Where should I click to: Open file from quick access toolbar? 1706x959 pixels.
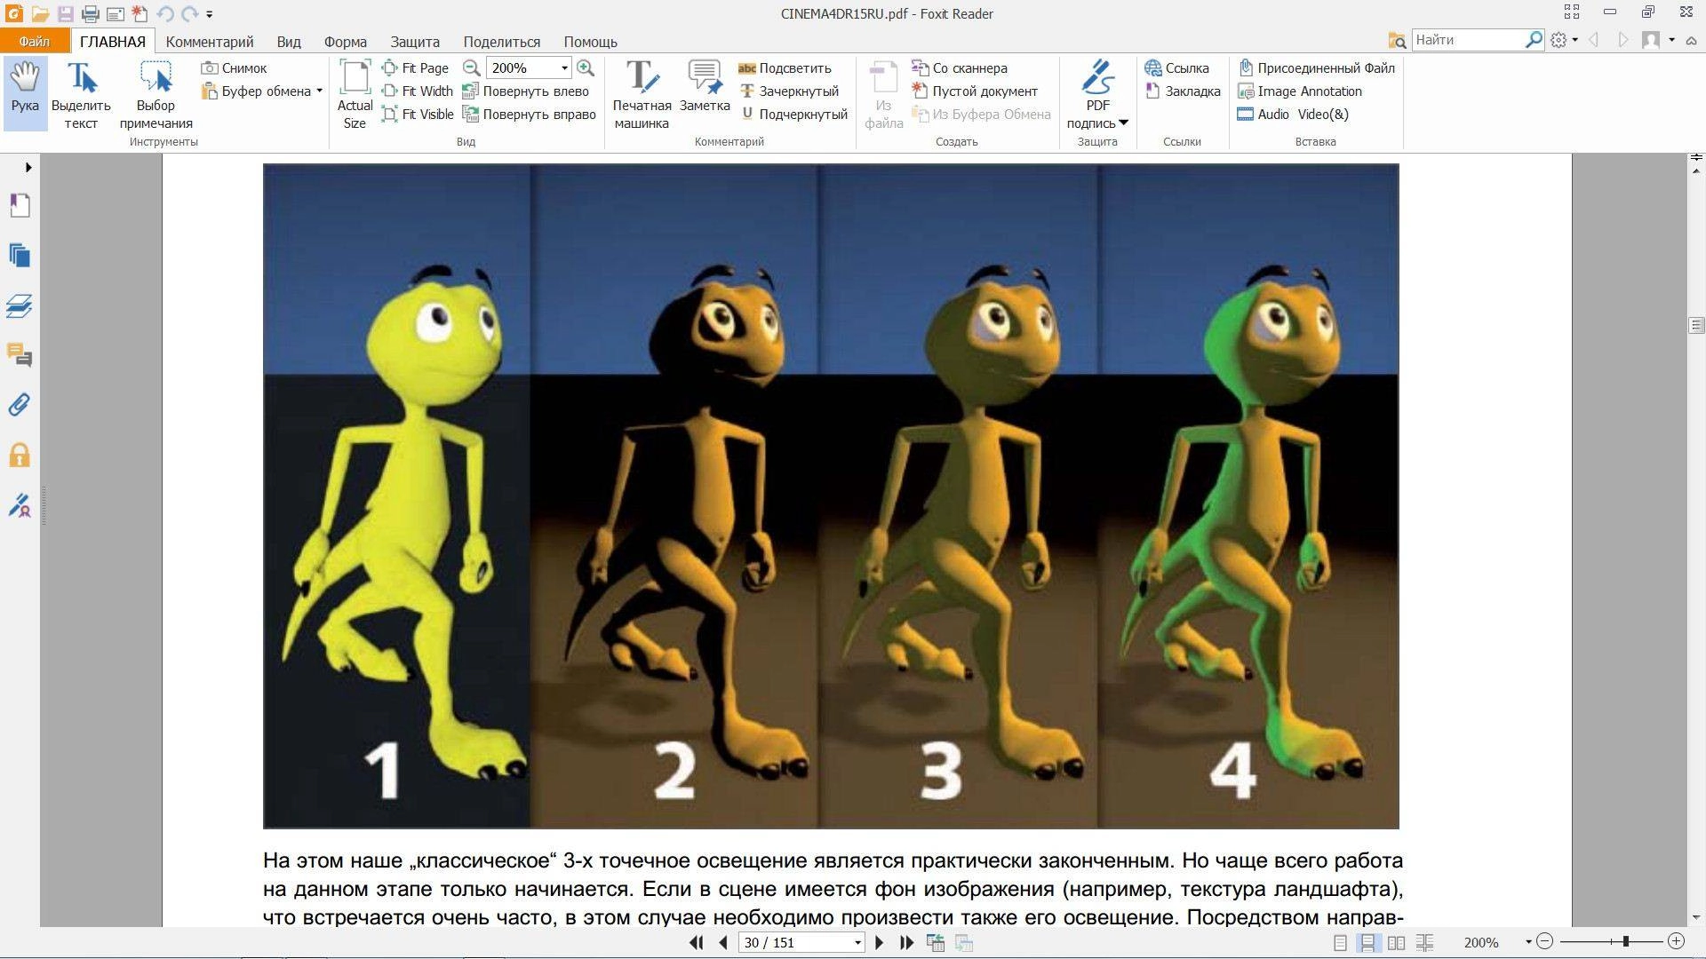tap(40, 13)
